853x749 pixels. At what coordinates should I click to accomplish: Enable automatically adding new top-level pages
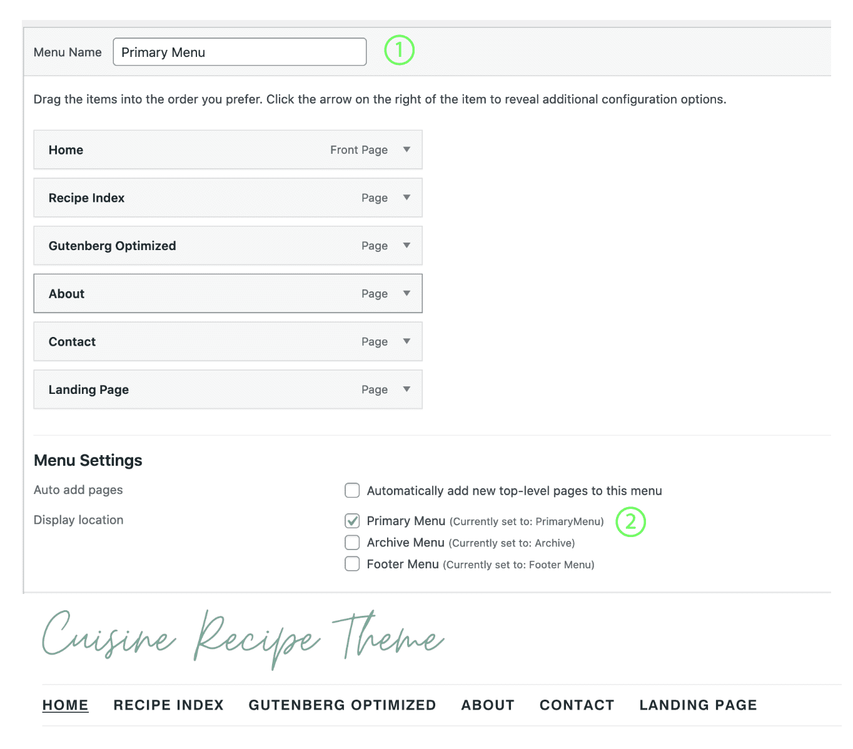click(352, 490)
